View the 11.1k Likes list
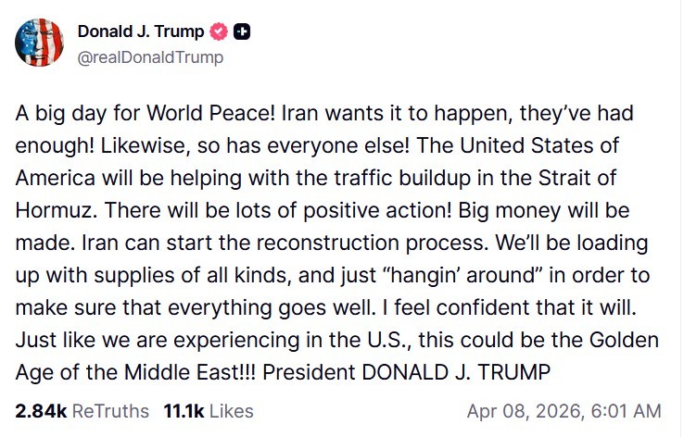 (x=208, y=410)
